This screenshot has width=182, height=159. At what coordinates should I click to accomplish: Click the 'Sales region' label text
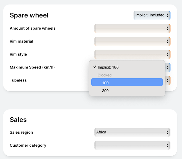coord(21,132)
